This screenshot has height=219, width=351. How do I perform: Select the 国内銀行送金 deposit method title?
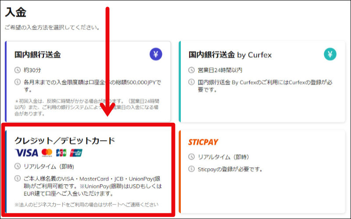coord(38,55)
